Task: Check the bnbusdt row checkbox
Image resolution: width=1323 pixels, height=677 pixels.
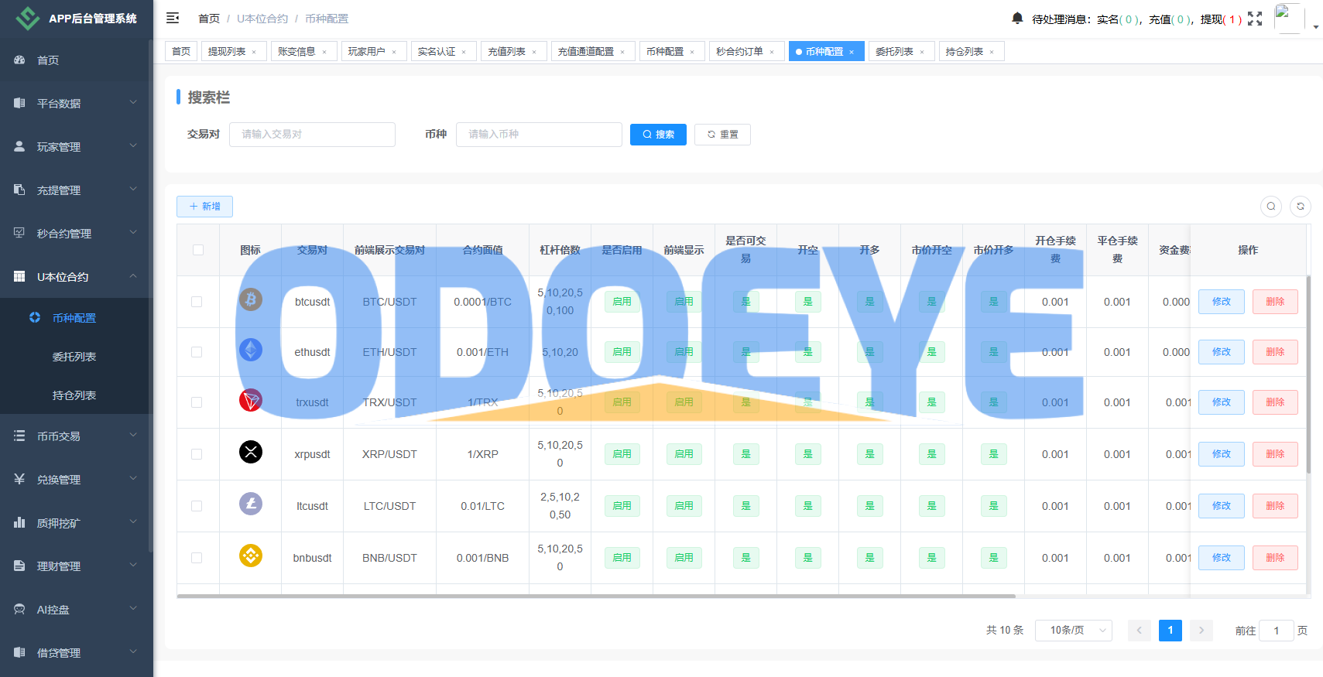Action: point(197,558)
